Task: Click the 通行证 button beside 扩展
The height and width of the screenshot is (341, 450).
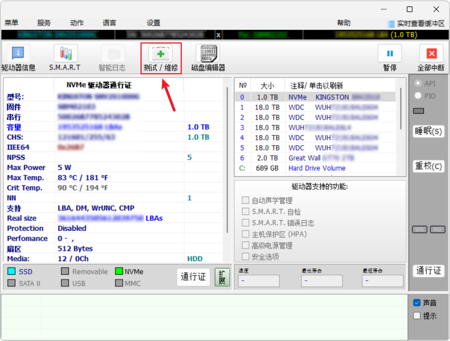Action: (x=193, y=277)
